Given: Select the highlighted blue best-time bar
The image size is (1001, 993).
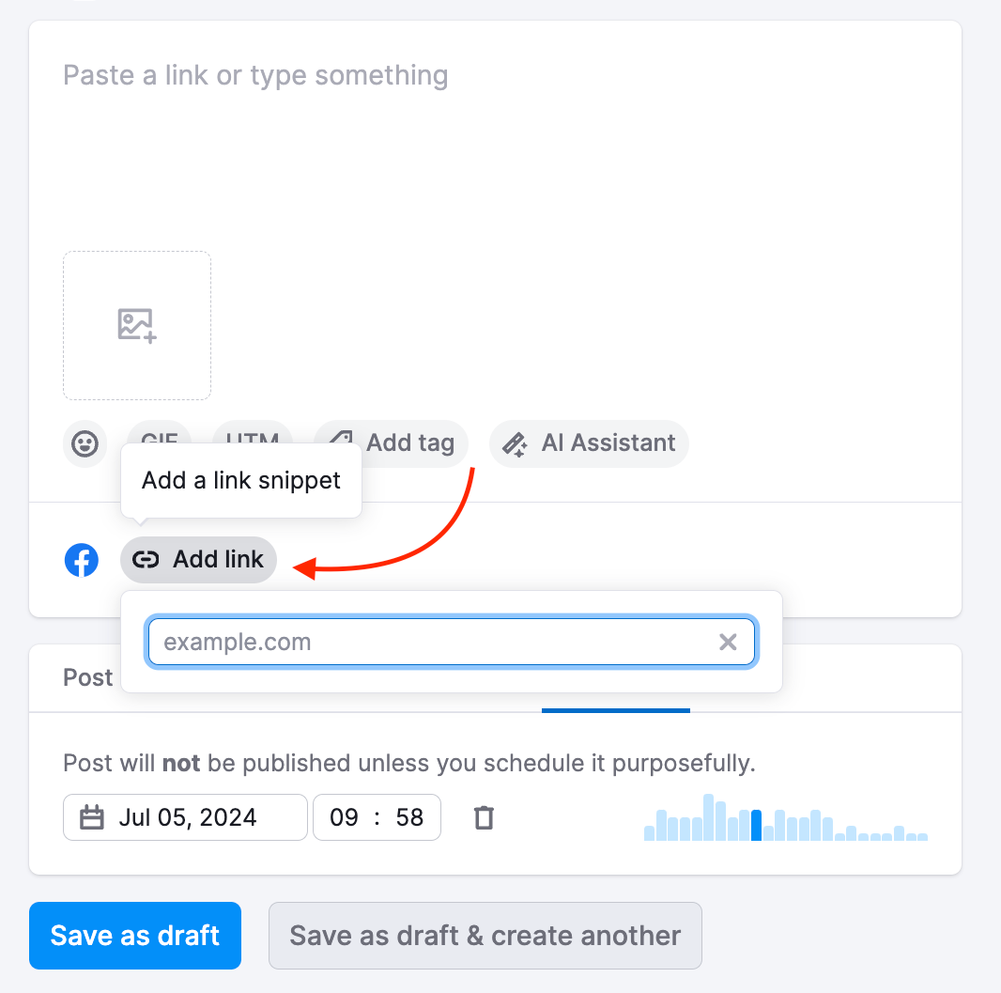Looking at the screenshot, I should click(x=757, y=824).
